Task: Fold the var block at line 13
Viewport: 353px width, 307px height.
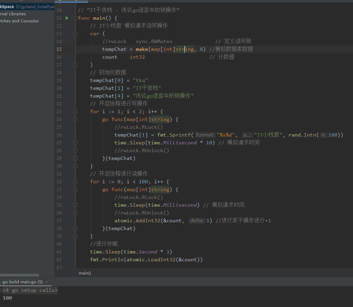Action: coord(75,34)
